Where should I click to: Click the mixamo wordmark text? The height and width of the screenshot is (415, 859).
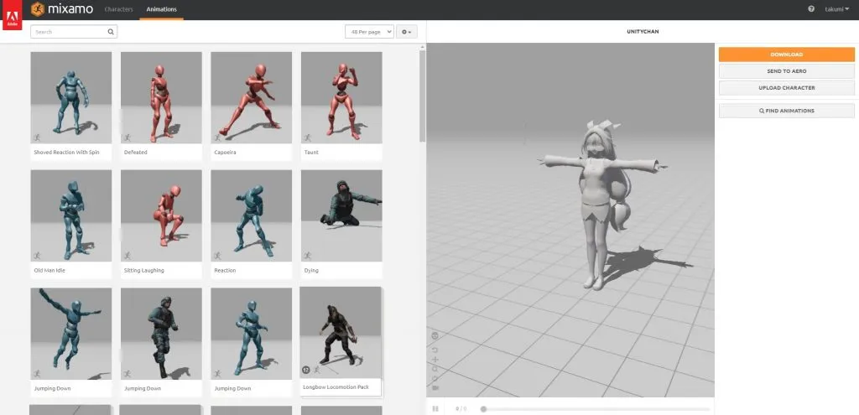[70, 9]
